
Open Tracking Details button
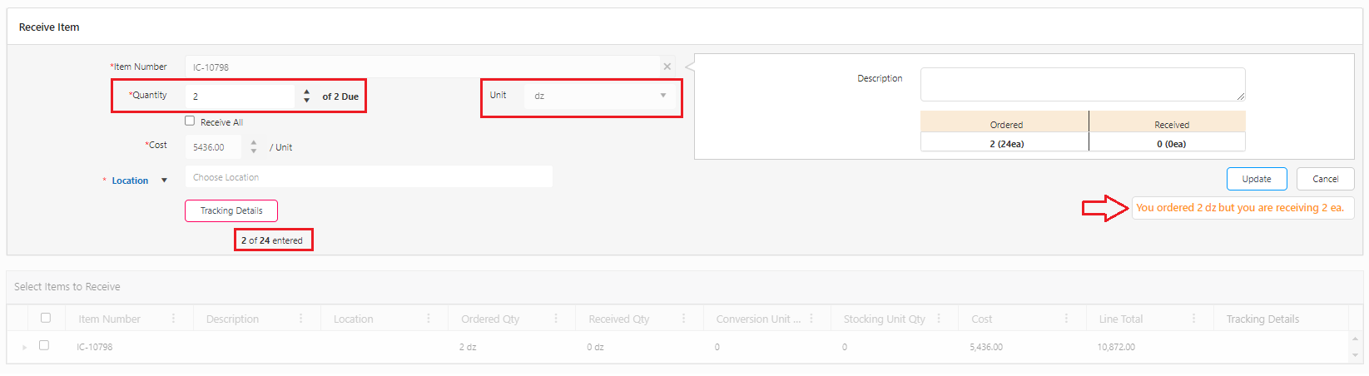pos(231,210)
